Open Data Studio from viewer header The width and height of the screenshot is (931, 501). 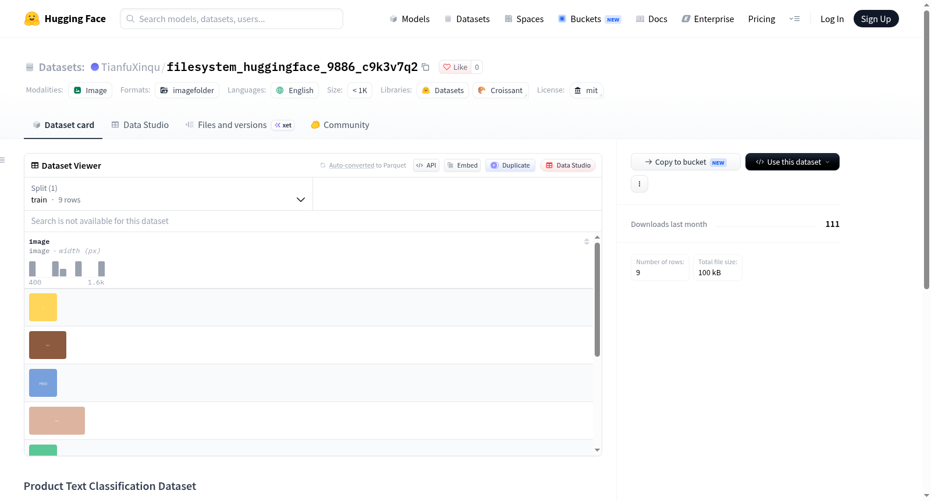click(568, 165)
